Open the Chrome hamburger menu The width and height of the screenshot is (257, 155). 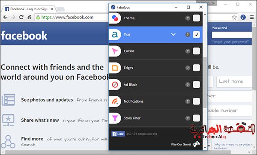[252, 17]
